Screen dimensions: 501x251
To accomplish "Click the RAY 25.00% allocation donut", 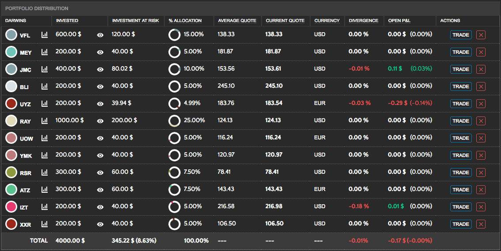I will coord(175,120).
